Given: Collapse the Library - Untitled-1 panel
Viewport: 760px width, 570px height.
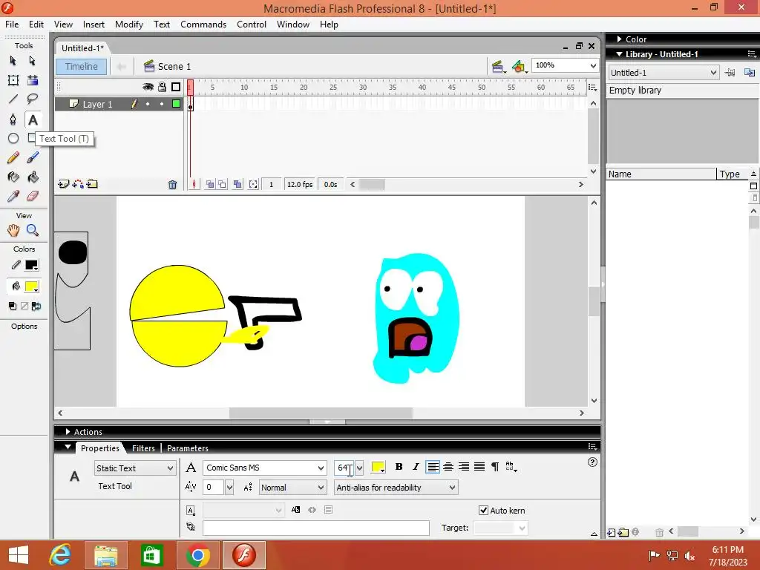Looking at the screenshot, I should coord(620,54).
